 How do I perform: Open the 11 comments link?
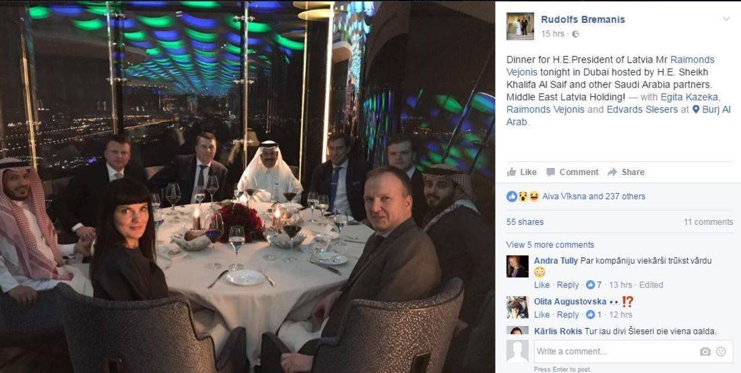(709, 222)
